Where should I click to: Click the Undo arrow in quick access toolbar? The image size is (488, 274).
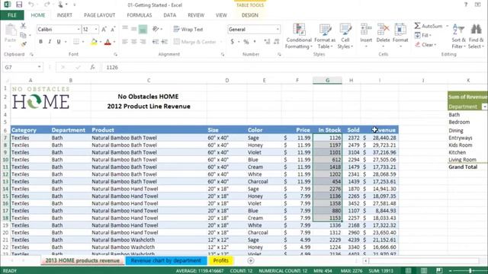click(x=31, y=5)
